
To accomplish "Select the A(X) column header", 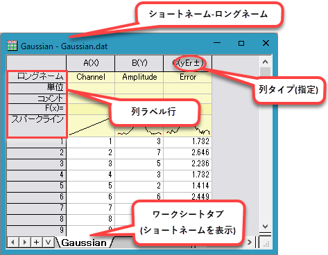I will click(91, 63).
